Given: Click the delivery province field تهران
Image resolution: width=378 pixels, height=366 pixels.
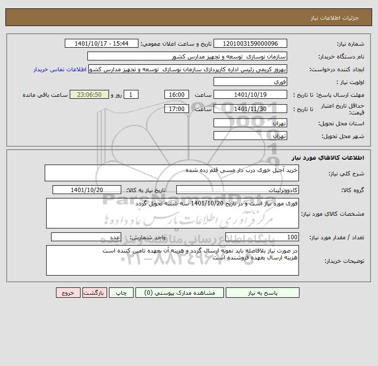Looking at the screenshot, I should 250,123.
